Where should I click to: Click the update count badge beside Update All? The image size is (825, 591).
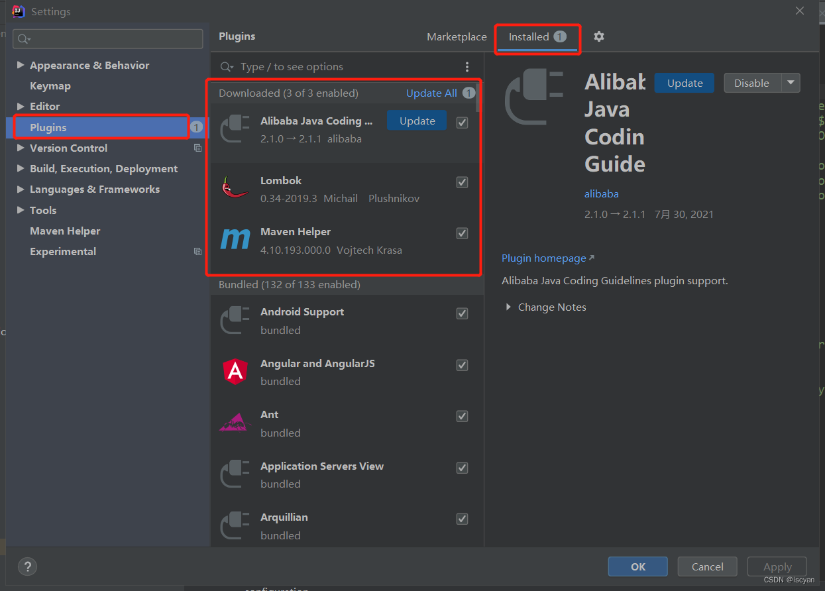468,93
